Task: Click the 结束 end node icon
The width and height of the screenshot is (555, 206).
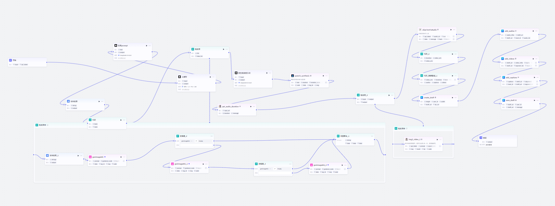Action: [x=481, y=138]
